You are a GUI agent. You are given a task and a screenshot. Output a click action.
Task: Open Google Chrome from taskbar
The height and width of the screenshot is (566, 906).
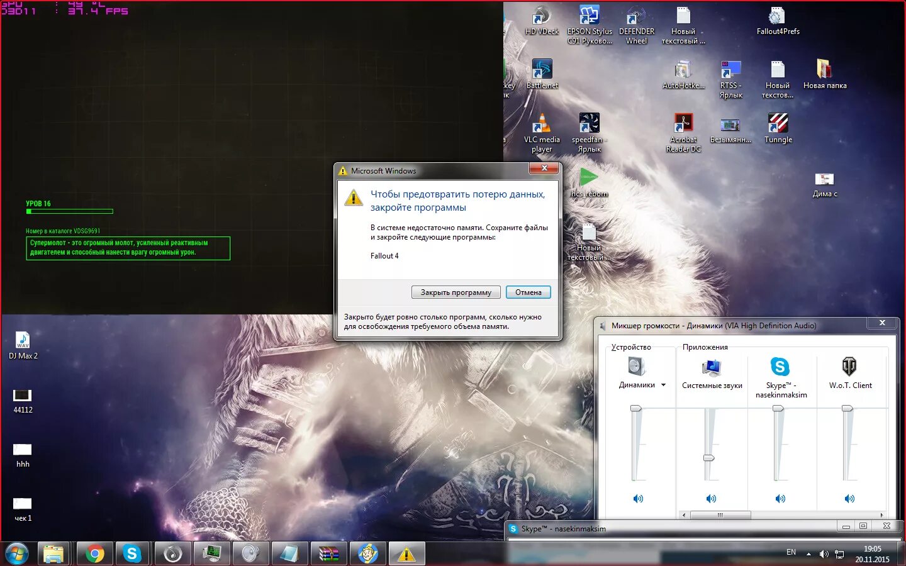pos(95,554)
